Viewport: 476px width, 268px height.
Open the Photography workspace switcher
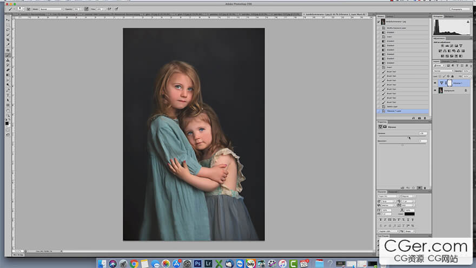coord(460,9)
